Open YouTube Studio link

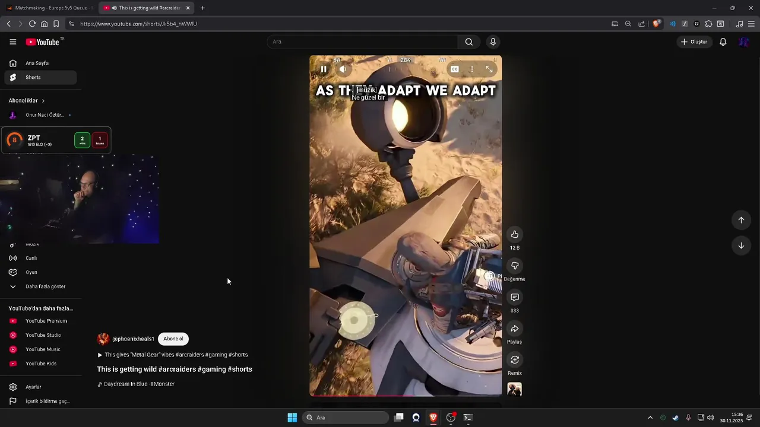[40, 335]
